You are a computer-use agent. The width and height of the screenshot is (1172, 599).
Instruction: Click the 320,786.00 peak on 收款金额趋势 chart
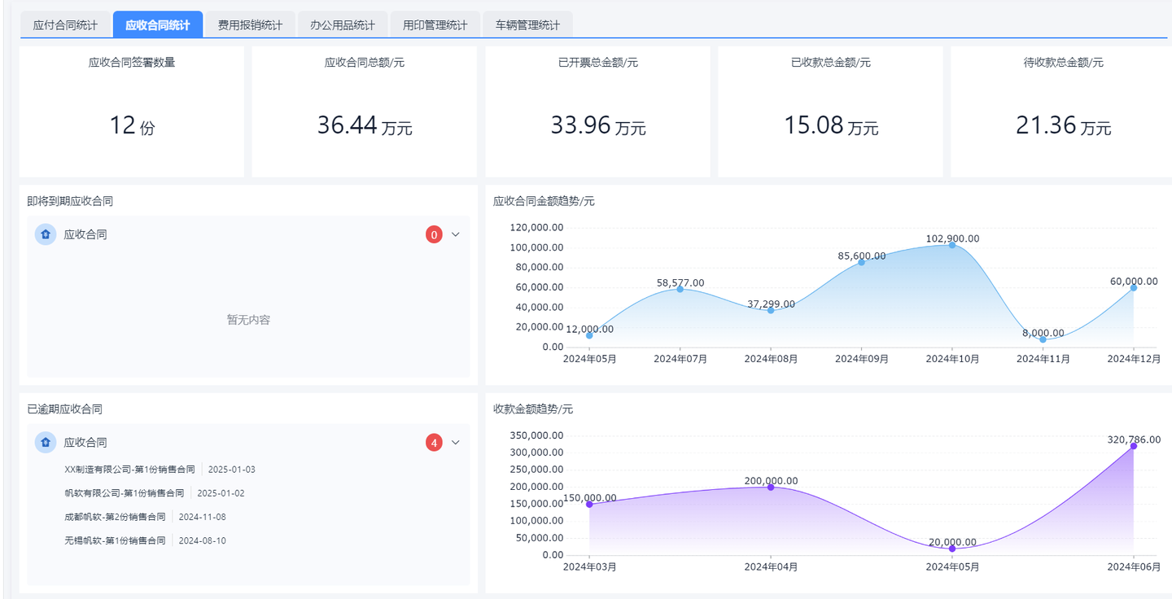[x=1132, y=446]
